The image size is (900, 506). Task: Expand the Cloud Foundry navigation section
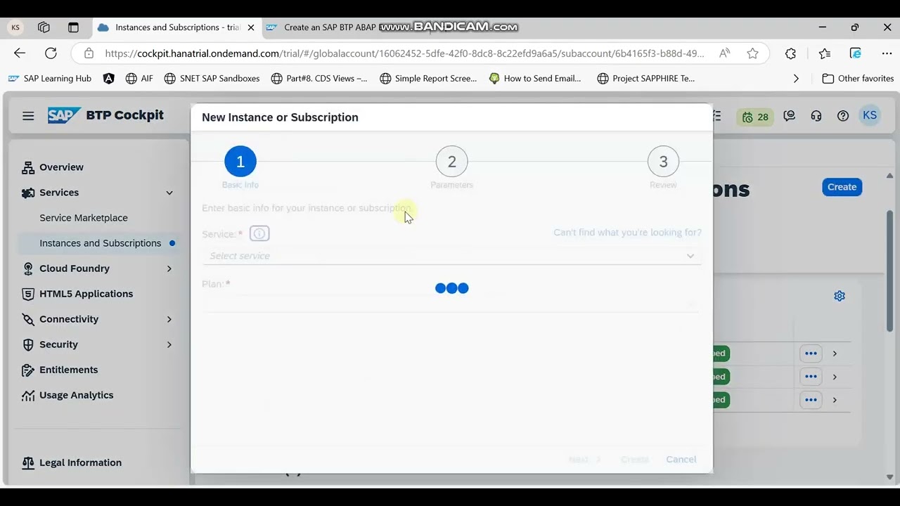[x=169, y=268]
